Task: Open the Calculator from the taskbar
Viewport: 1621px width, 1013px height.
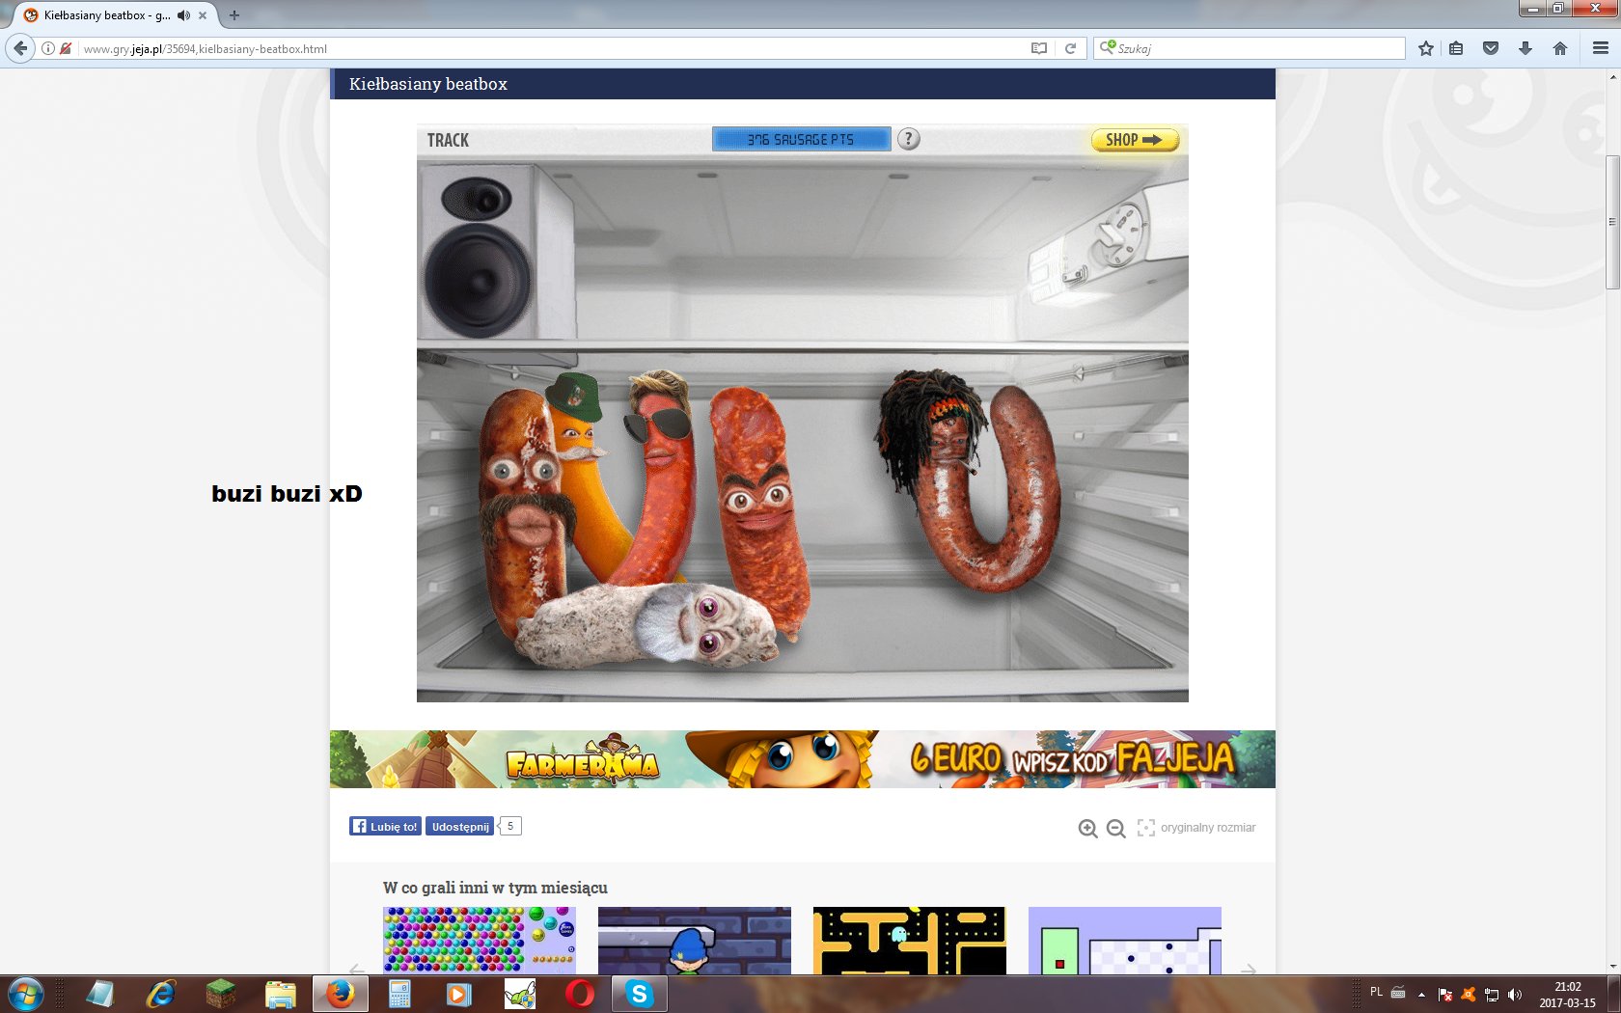Action: 399,994
